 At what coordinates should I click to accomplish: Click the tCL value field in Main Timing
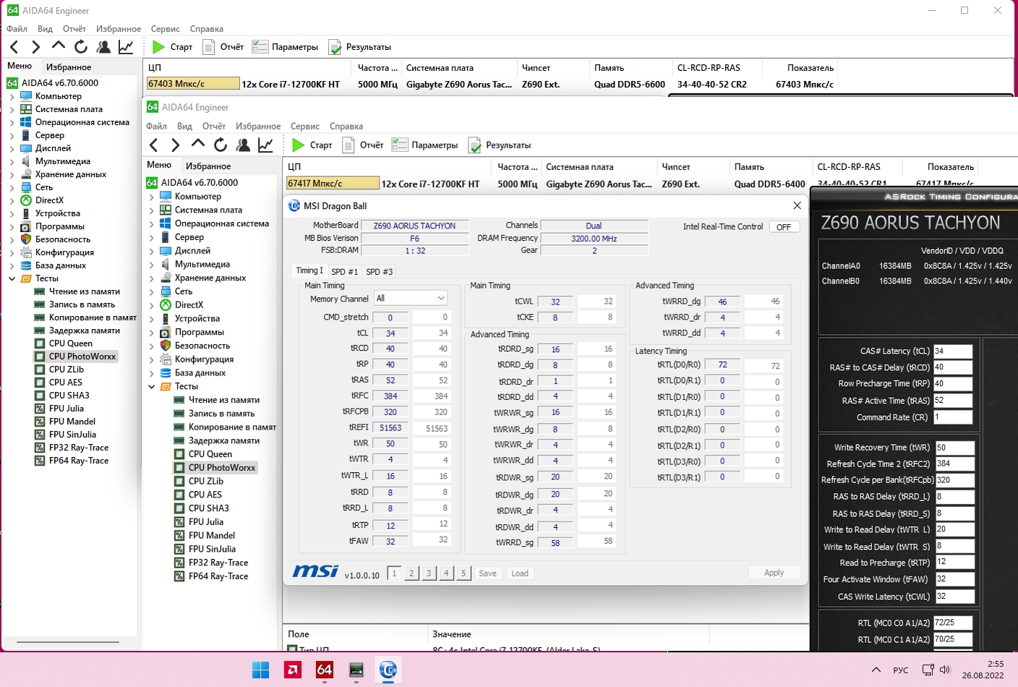pyautogui.click(x=390, y=333)
